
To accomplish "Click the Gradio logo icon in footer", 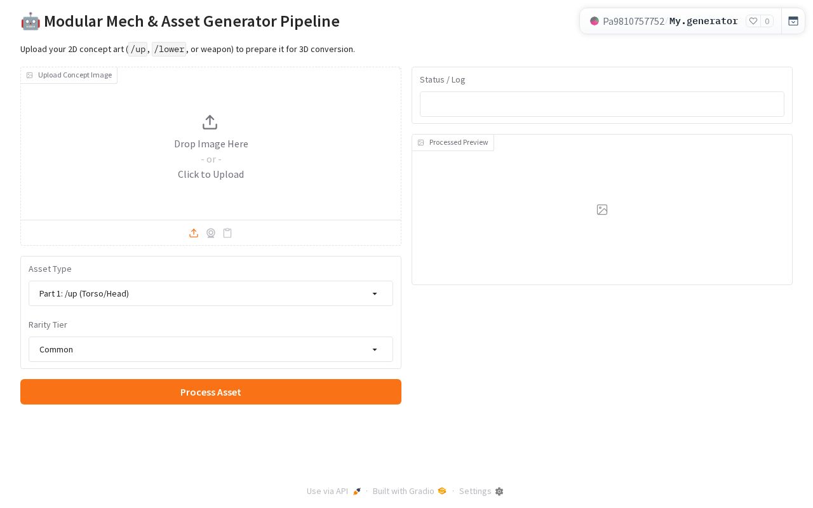I will [x=442, y=491].
